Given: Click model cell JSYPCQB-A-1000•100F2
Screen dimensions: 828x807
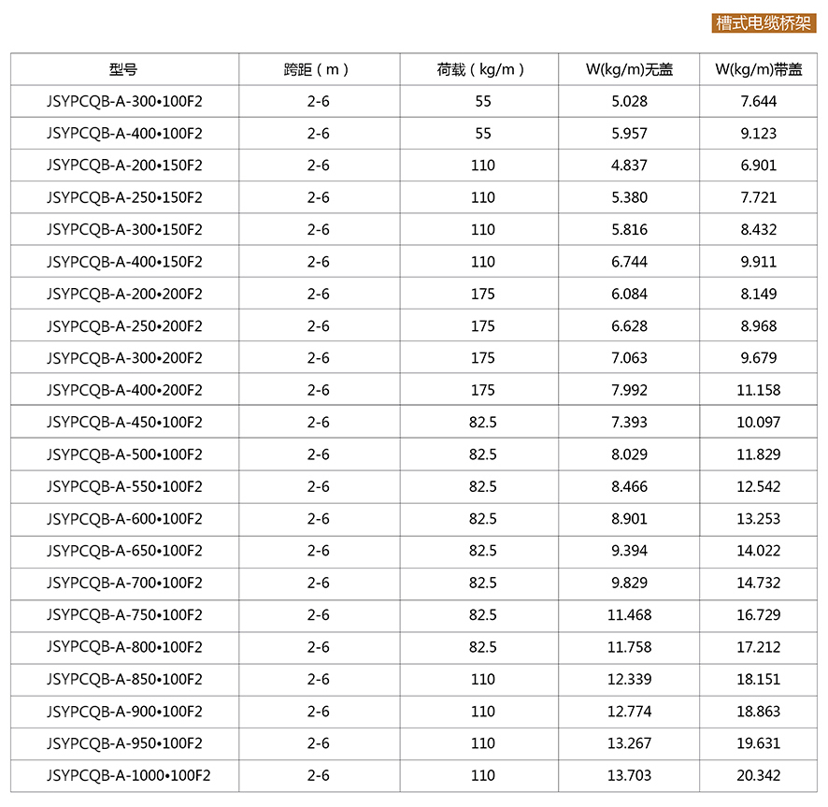Looking at the screenshot, I should (x=128, y=775).
